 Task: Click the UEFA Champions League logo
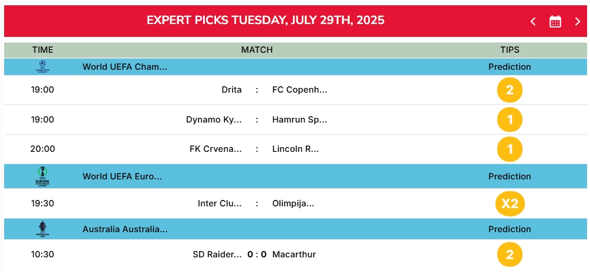pyautogui.click(x=42, y=66)
